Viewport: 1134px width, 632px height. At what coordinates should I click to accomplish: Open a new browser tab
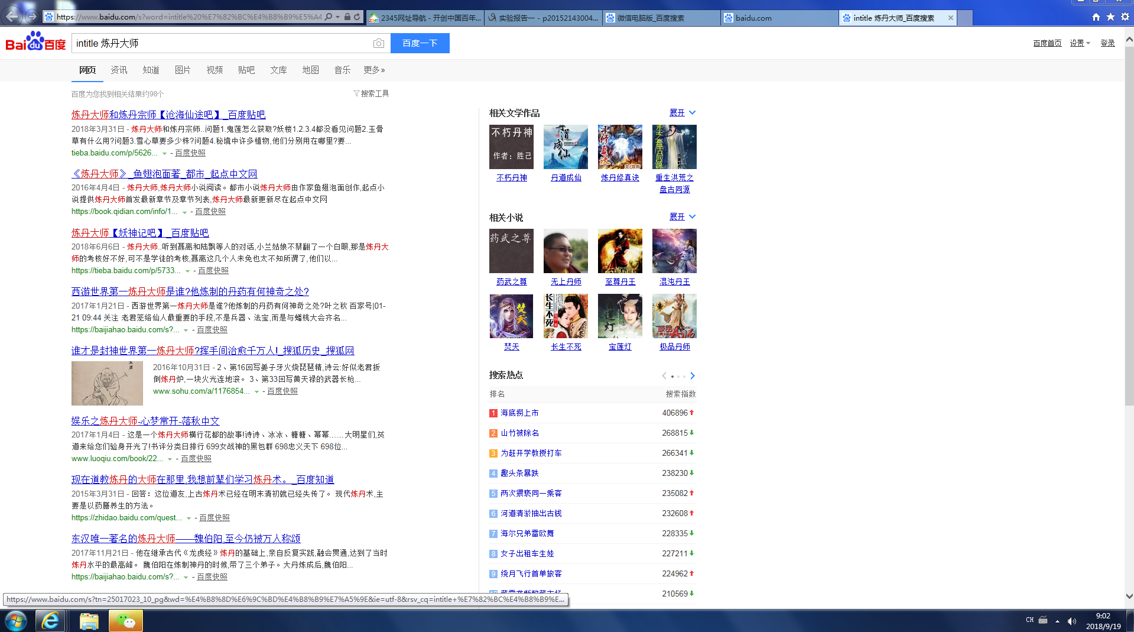pos(965,18)
